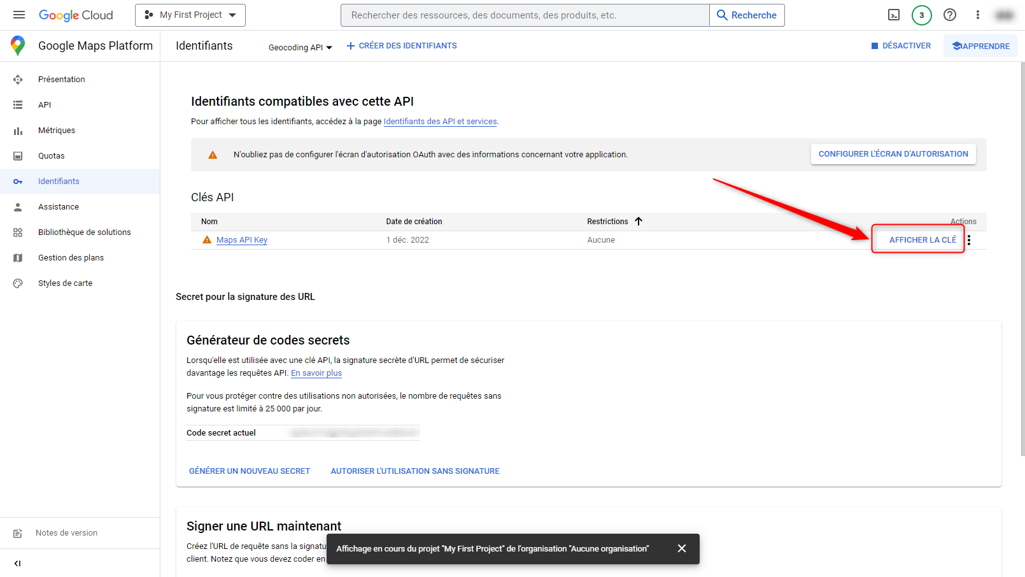The height and width of the screenshot is (577, 1025).
Task: Open the Apprendre panel
Action: click(x=980, y=46)
